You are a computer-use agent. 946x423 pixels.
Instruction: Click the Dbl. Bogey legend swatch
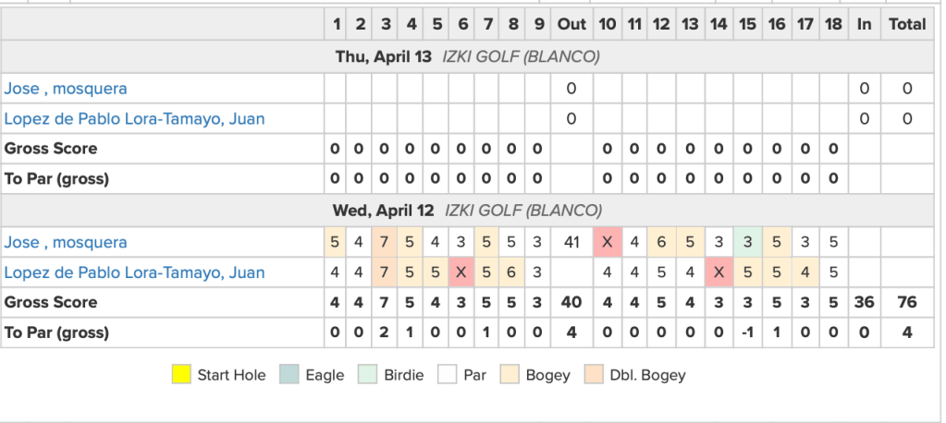click(594, 375)
